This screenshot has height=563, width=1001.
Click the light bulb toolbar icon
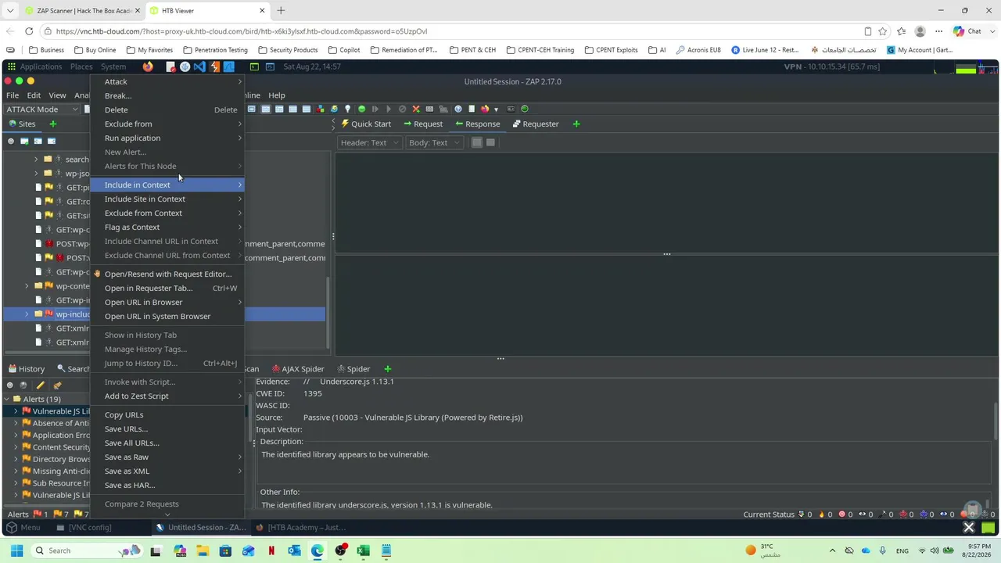pyautogui.click(x=347, y=109)
